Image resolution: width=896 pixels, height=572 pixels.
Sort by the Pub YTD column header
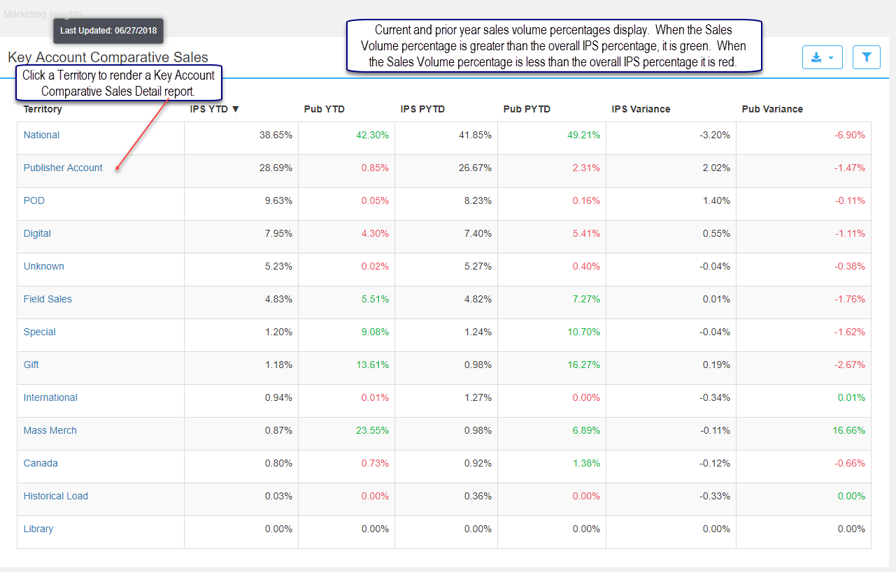(325, 109)
